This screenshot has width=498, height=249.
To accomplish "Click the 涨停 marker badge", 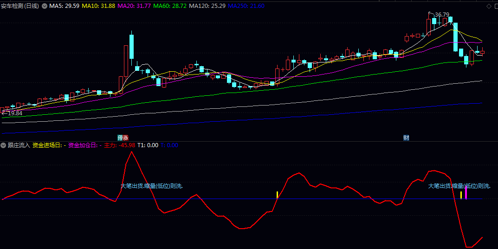I will pyautogui.click(x=123, y=137).
